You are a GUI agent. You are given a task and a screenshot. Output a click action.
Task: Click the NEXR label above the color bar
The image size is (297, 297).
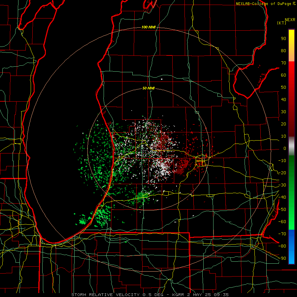pyautogui.click(x=290, y=20)
